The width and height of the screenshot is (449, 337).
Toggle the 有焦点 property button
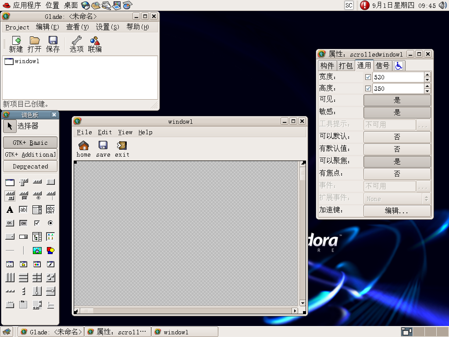click(397, 174)
